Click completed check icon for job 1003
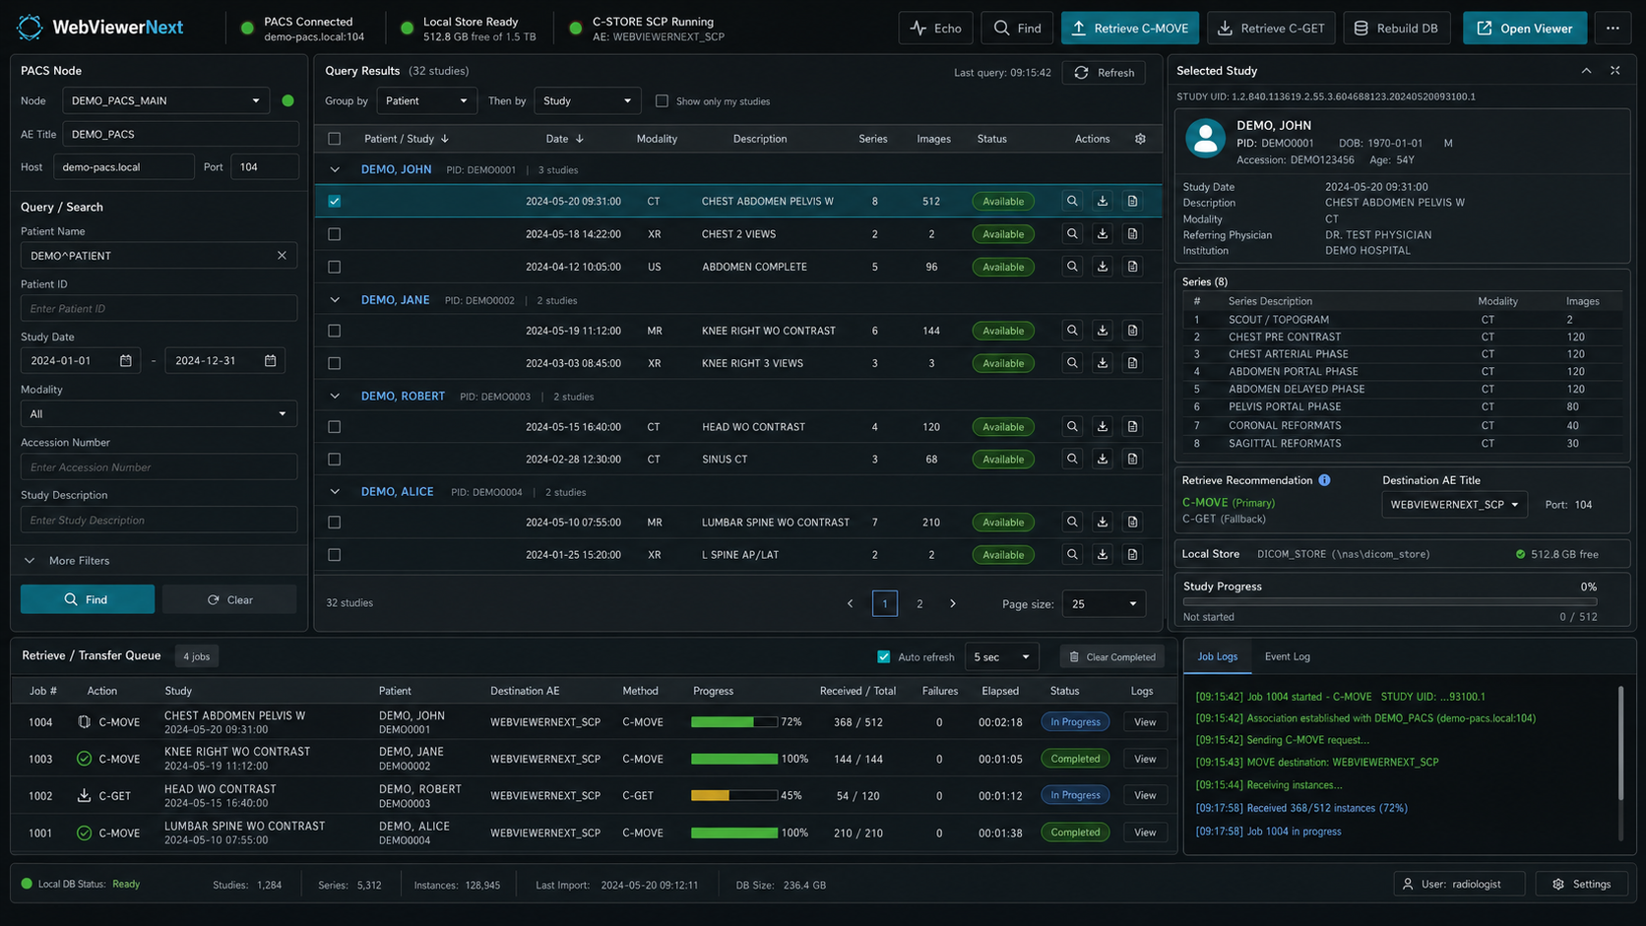1646x926 pixels. click(84, 759)
